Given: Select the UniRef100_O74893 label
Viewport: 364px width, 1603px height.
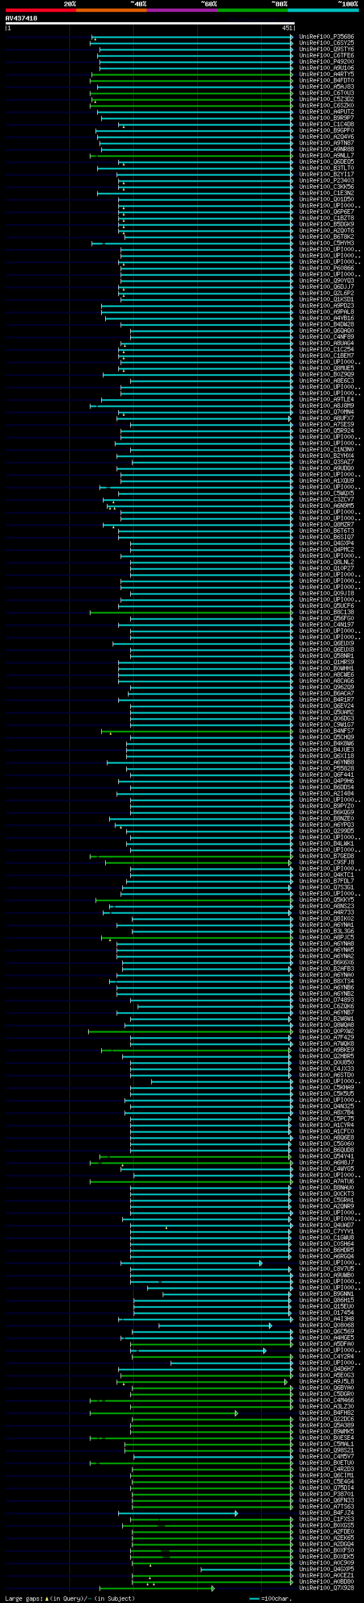Looking at the screenshot, I should point(326,1000).
